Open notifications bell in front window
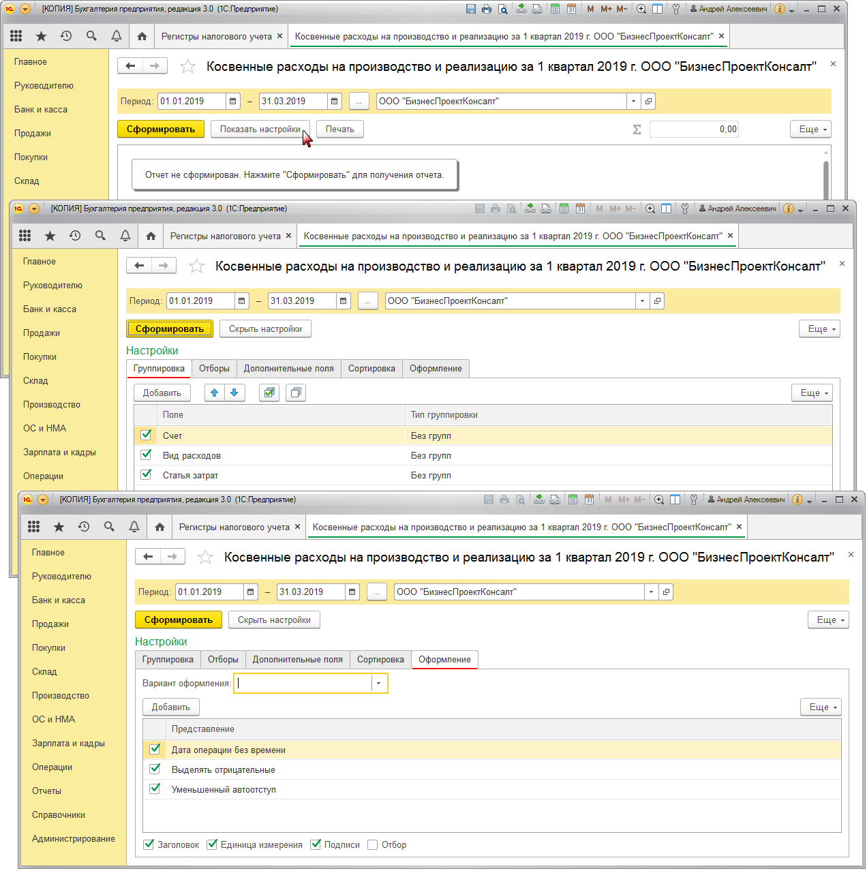This screenshot has width=867, height=871. [x=134, y=527]
